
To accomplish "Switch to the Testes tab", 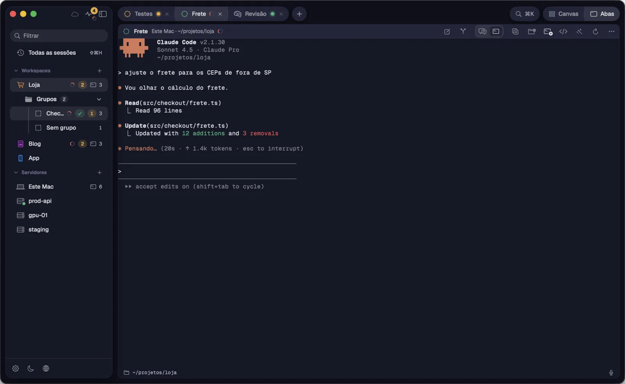I will pos(143,14).
